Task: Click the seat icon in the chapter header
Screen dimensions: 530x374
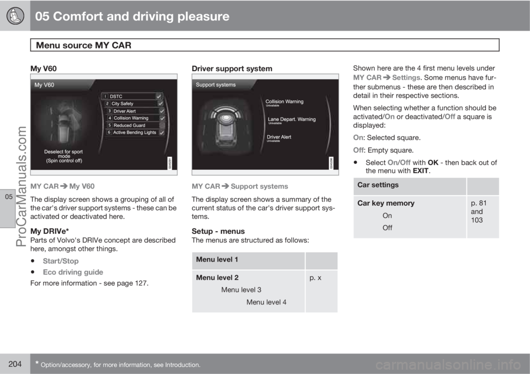Action: click(x=15, y=16)
